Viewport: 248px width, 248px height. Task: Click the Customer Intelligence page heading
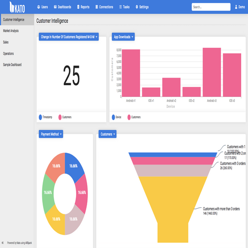52,21
